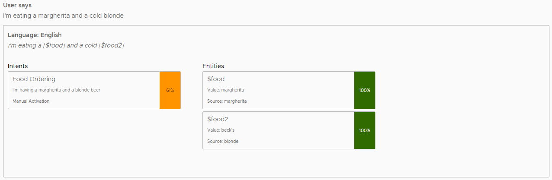The height and width of the screenshot is (180, 552).
Task: Click the green 100% bar beside $food
Action: click(365, 90)
